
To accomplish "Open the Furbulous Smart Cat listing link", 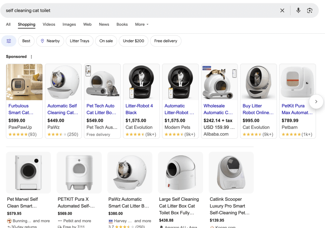I will (x=21, y=109).
